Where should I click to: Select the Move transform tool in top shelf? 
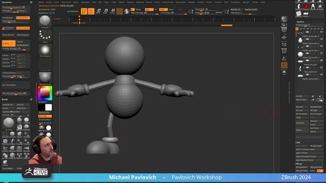pos(98,11)
